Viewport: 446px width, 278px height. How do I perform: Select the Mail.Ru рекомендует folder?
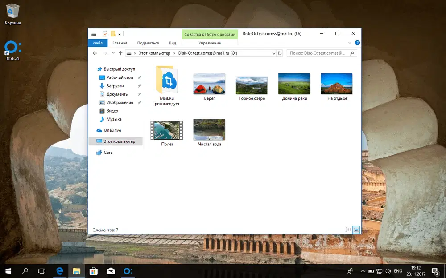[x=167, y=86]
